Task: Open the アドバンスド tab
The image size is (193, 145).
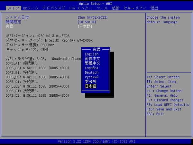Action: 54,8
